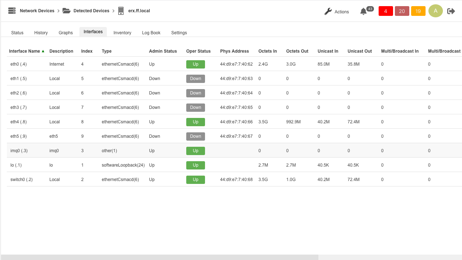Screen dimensions: 462x260
Task: Open the Settings tab
Action: coord(179,33)
